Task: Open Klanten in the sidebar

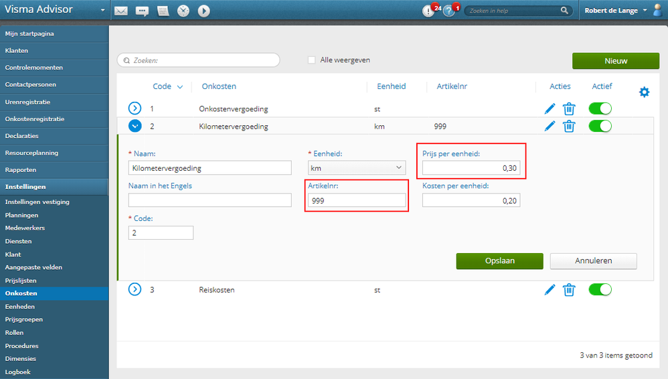Action: click(x=54, y=51)
